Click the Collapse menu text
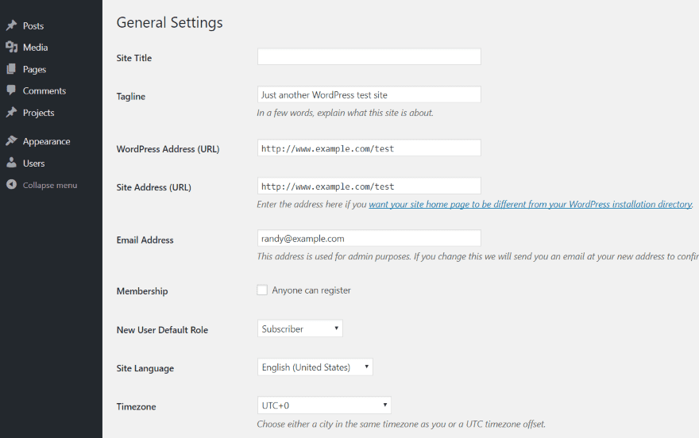 pos(50,185)
